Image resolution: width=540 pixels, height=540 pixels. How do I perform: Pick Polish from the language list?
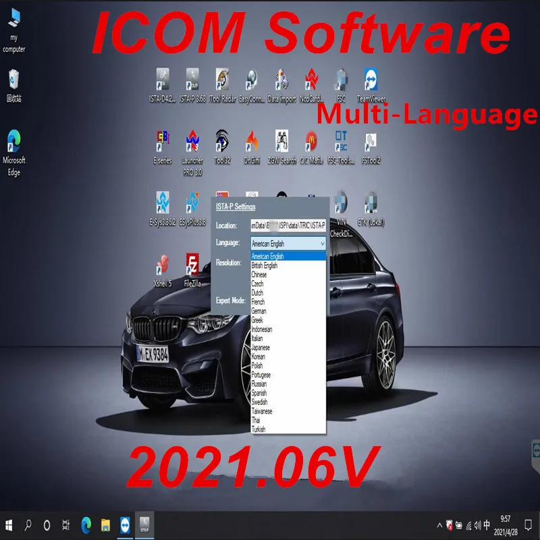(288, 365)
